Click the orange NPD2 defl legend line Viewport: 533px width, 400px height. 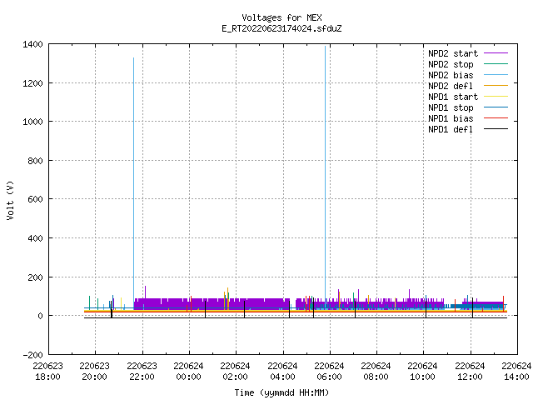tap(496, 86)
